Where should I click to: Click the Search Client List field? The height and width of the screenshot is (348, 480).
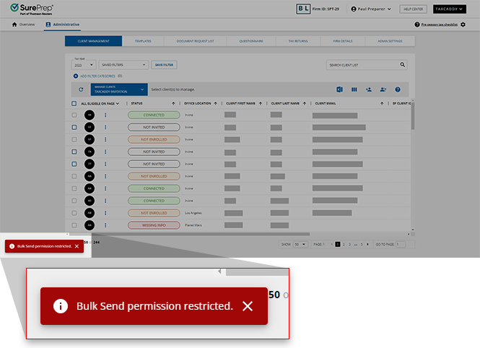click(361, 65)
